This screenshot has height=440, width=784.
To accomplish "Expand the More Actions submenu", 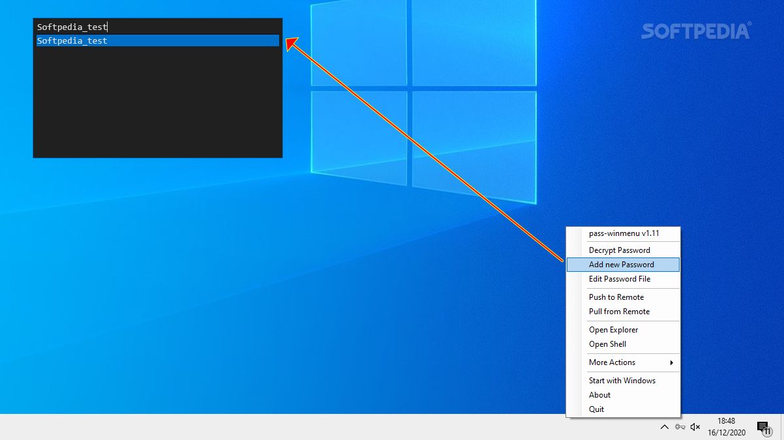I will (623, 362).
